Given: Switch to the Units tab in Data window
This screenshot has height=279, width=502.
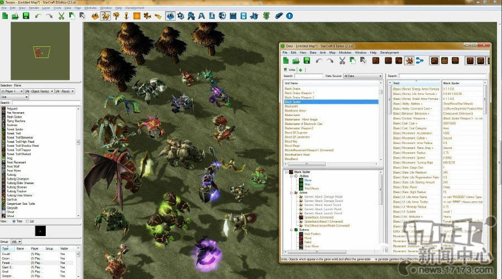Looking at the screenshot, I should point(291,70).
